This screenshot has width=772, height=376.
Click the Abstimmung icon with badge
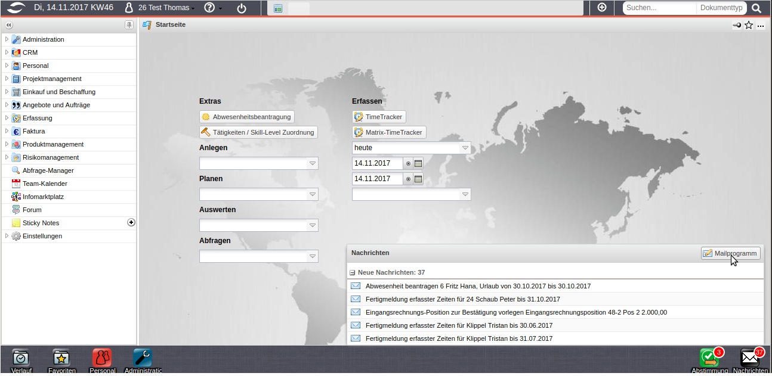[x=709, y=359]
